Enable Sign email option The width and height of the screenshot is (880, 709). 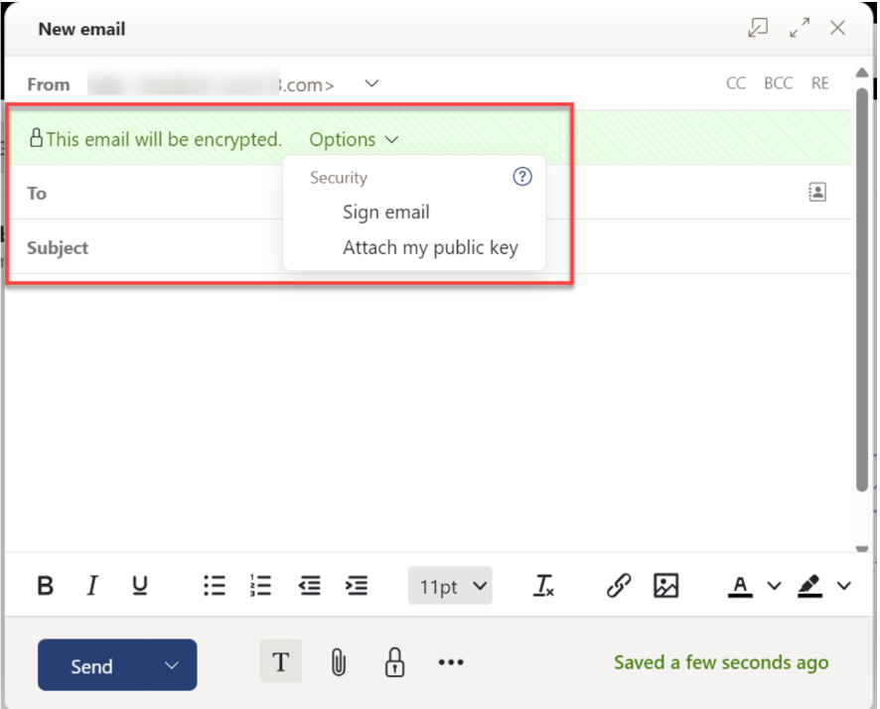[386, 212]
